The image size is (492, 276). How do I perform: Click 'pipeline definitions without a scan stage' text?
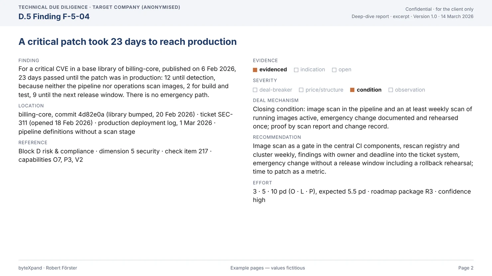pos(77,132)
